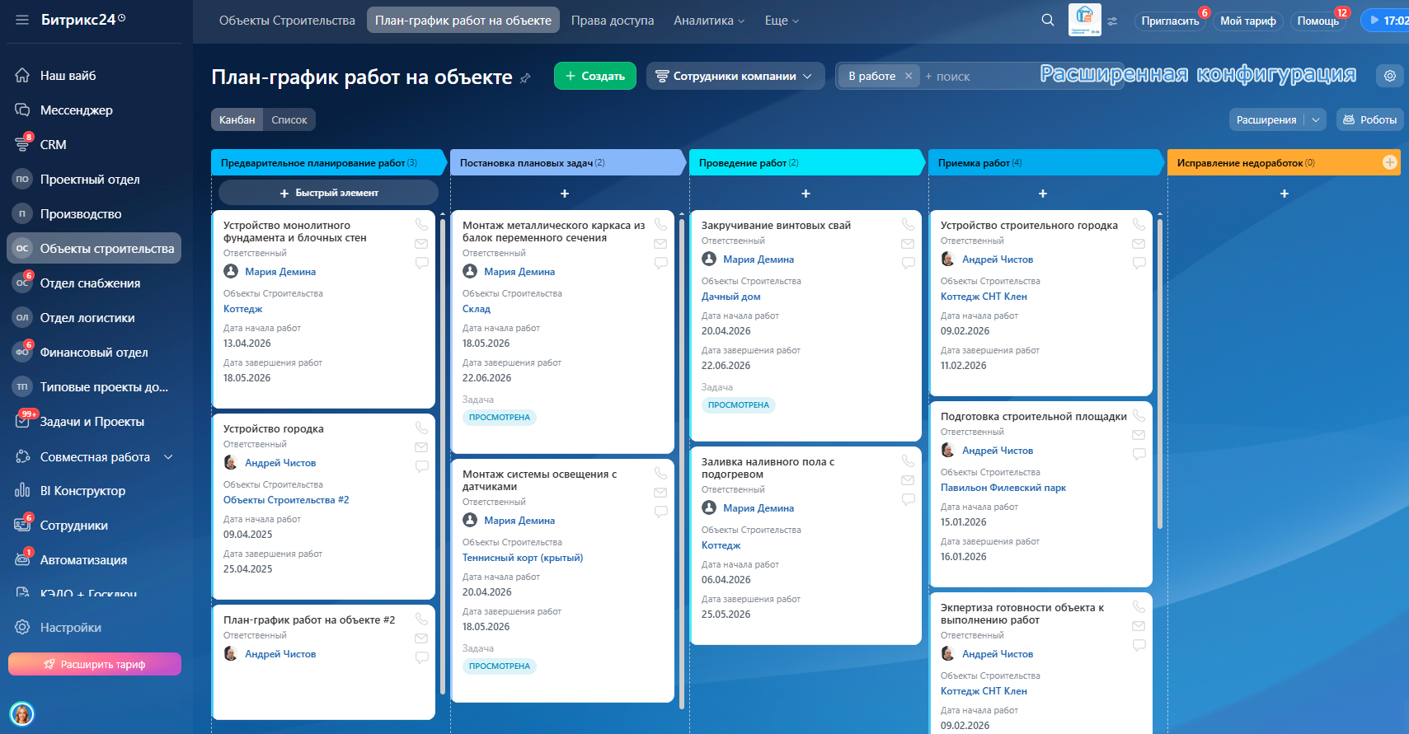
Task: Click phone icon on Устройство монолитного фундамента card
Action: click(x=422, y=224)
